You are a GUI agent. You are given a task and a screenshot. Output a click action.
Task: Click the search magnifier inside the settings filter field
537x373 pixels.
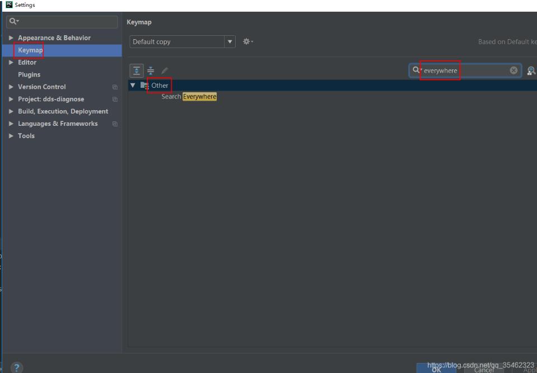tap(12, 21)
